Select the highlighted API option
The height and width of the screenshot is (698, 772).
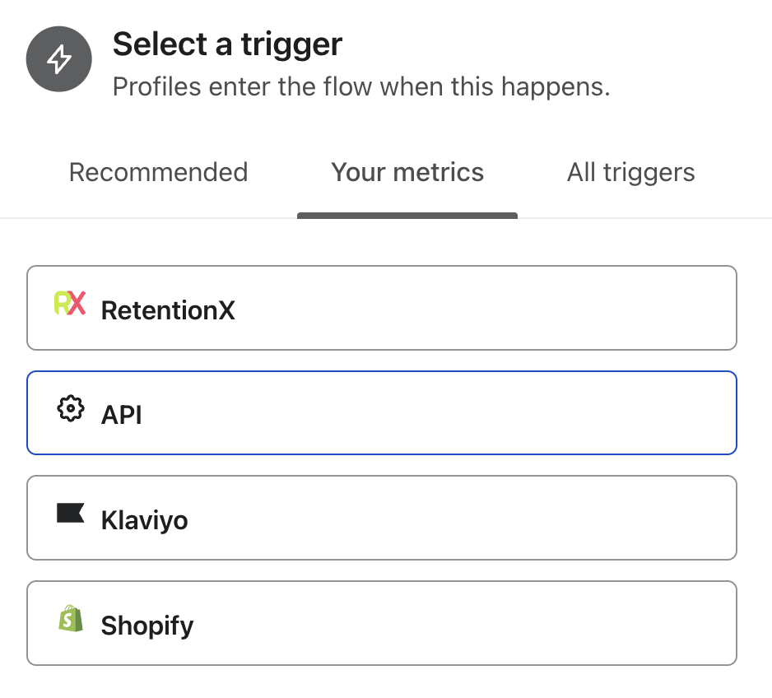tap(382, 412)
